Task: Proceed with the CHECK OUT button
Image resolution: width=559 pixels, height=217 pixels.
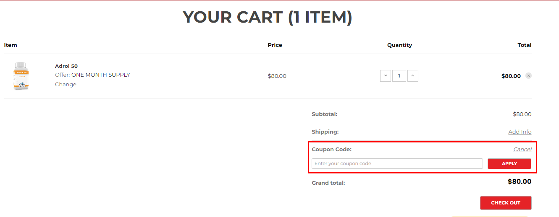Action: (x=506, y=203)
